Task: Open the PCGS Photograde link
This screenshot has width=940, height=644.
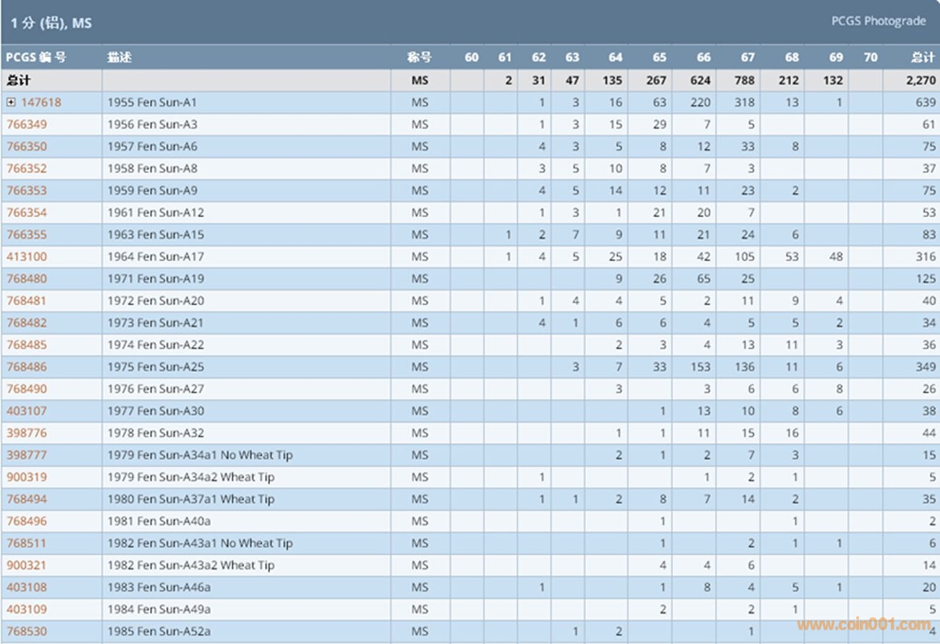Action: tap(878, 21)
